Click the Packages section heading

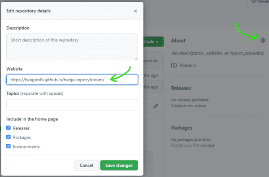182,128
